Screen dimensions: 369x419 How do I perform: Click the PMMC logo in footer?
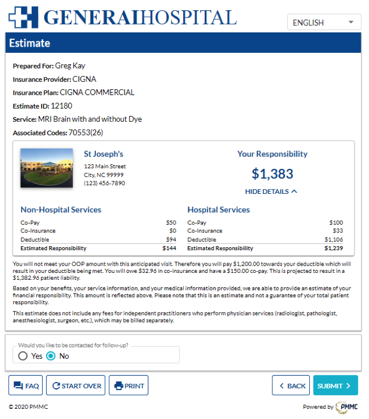click(x=347, y=407)
